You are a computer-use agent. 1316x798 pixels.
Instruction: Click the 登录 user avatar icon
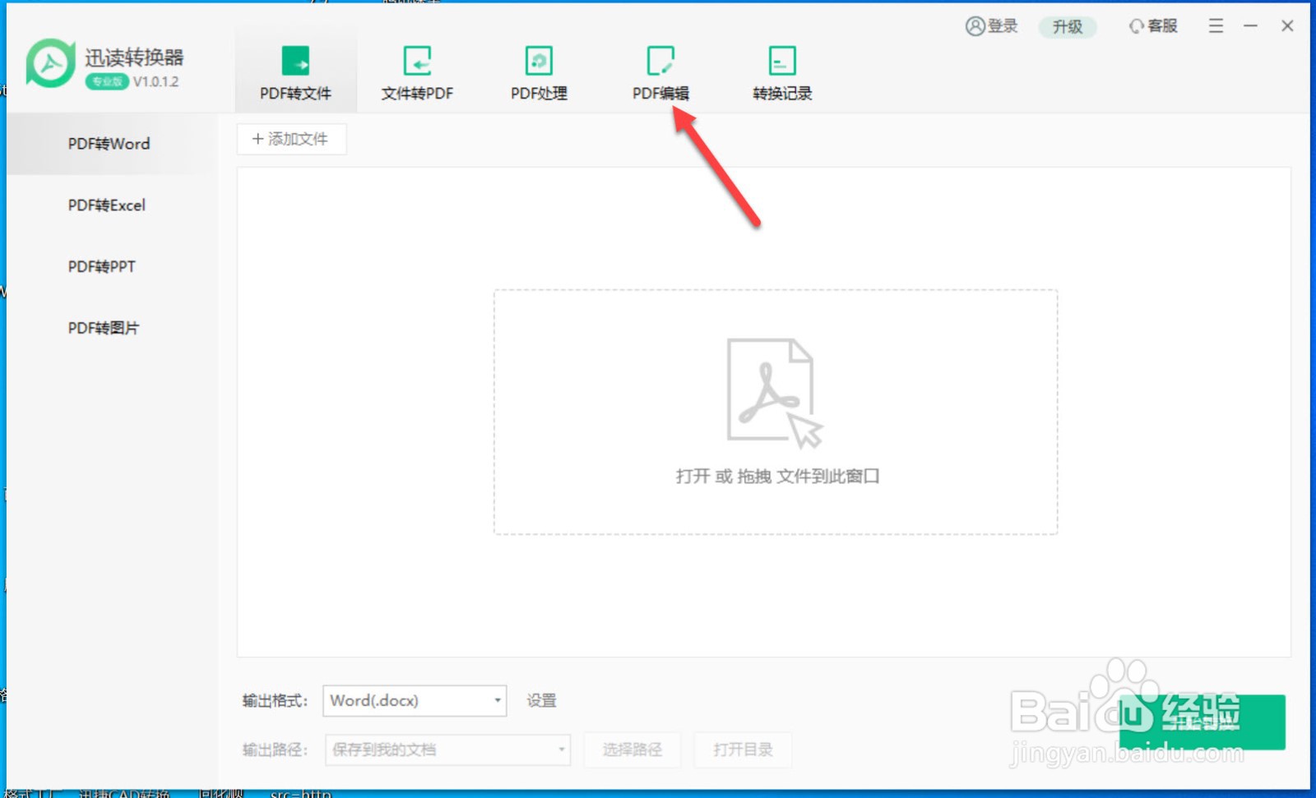(x=975, y=26)
